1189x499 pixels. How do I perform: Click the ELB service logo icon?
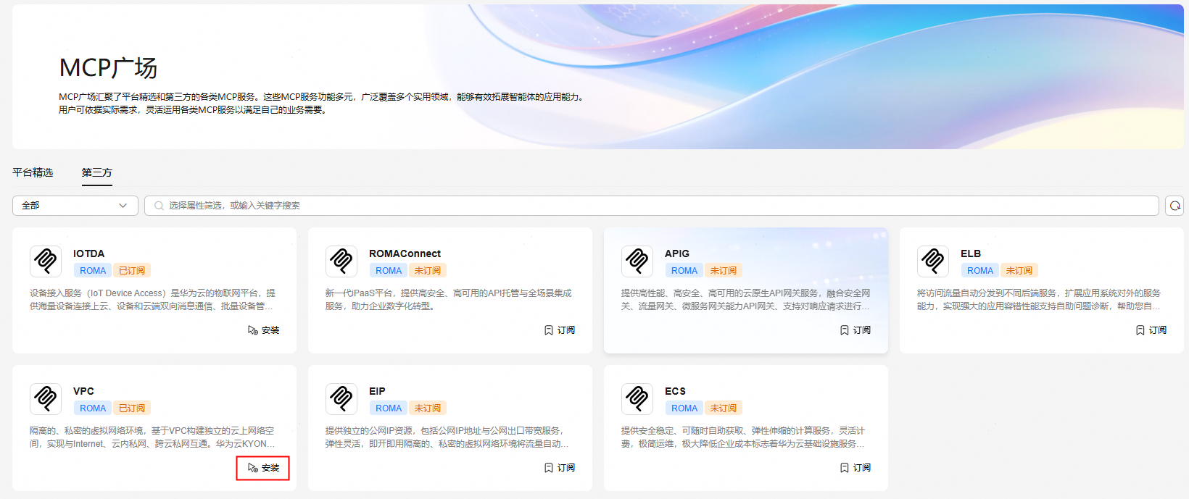pyautogui.click(x=933, y=261)
